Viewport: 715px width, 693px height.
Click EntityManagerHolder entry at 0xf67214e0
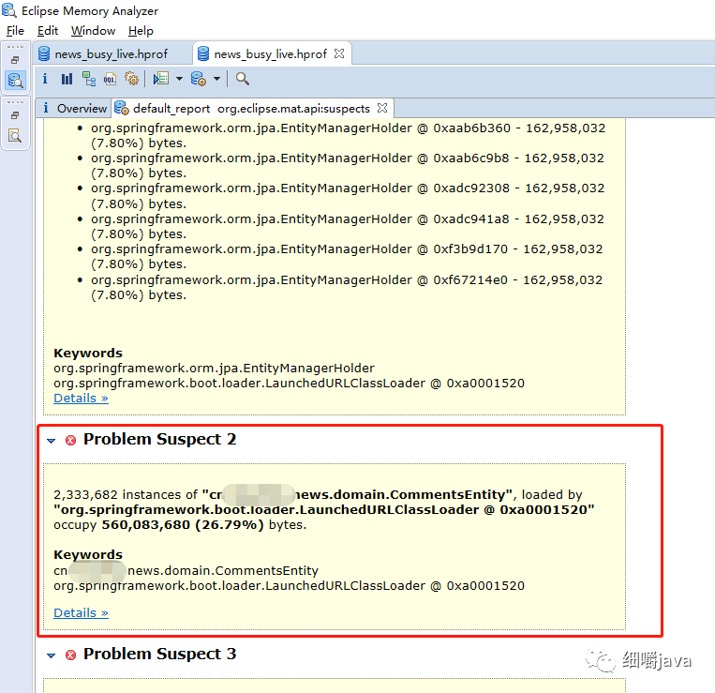click(347, 287)
